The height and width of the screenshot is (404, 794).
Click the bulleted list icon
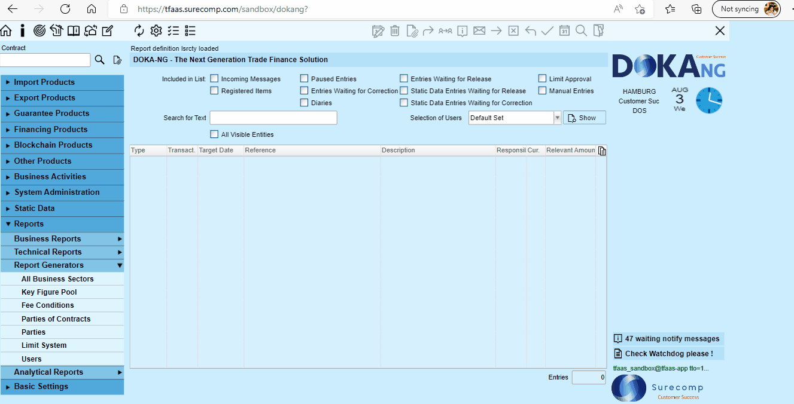(x=190, y=30)
